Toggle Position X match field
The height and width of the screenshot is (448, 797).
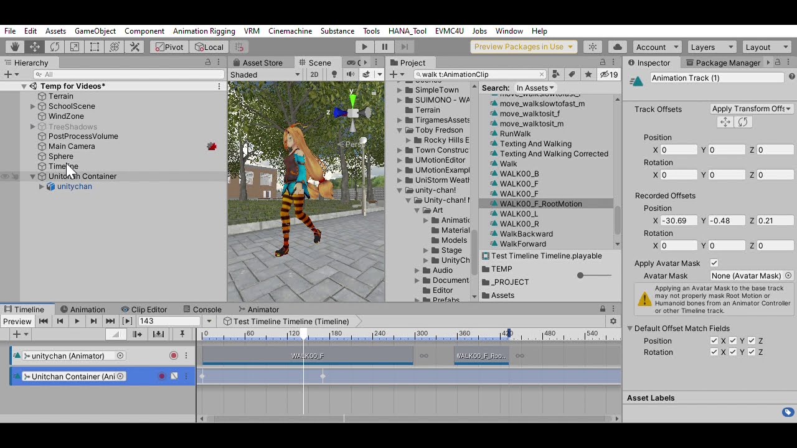[714, 340]
